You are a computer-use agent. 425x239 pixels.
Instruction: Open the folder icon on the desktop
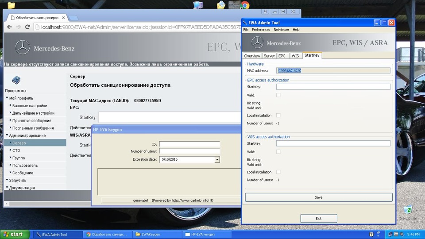(x=11, y=5)
